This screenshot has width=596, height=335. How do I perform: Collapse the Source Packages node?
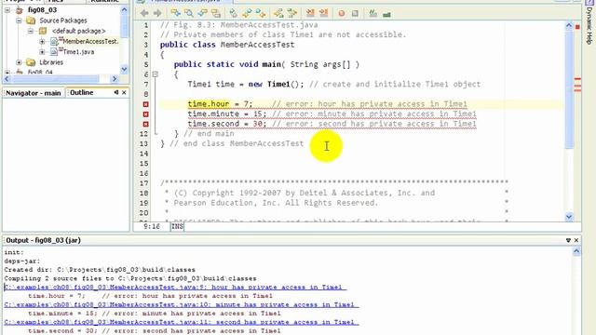[19, 20]
